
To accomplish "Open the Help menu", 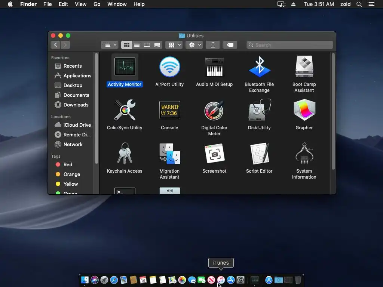I will pos(139,4).
